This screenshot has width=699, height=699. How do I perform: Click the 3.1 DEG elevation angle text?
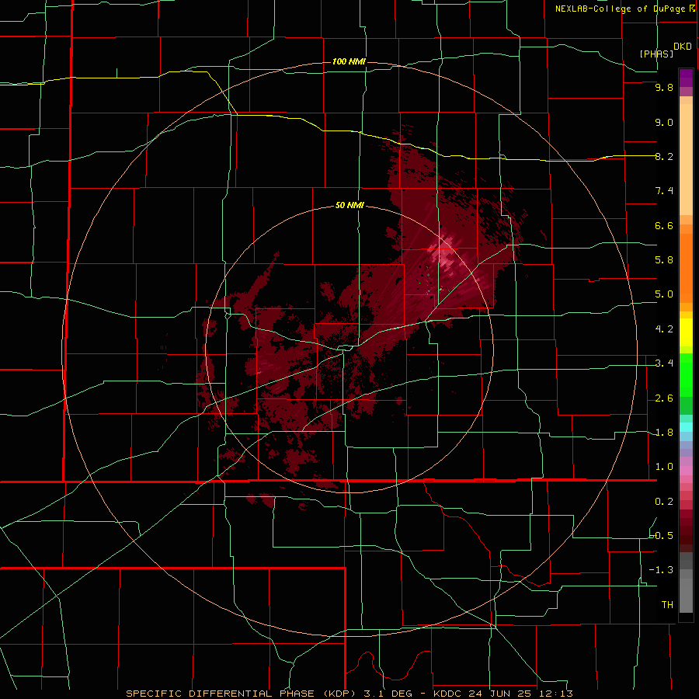pyautogui.click(x=387, y=694)
